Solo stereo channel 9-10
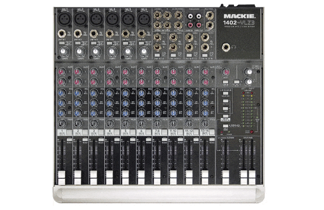This screenshot has height=210, width=324. tap(181, 139)
